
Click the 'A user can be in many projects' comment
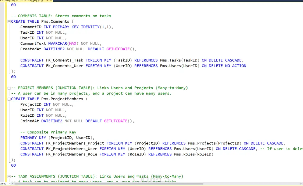pyautogui.click(x=91, y=94)
